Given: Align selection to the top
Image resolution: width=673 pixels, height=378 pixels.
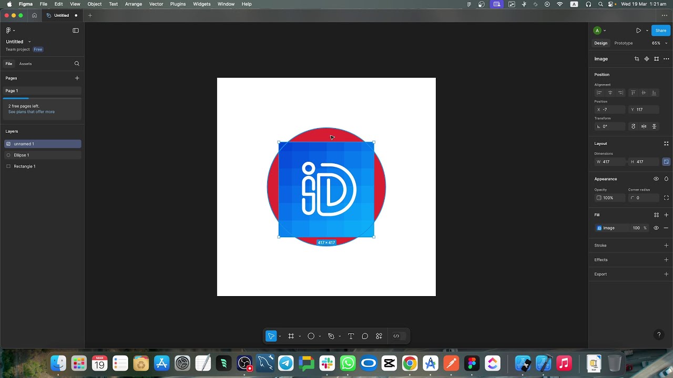Looking at the screenshot, I should click(x=633, y=93).
